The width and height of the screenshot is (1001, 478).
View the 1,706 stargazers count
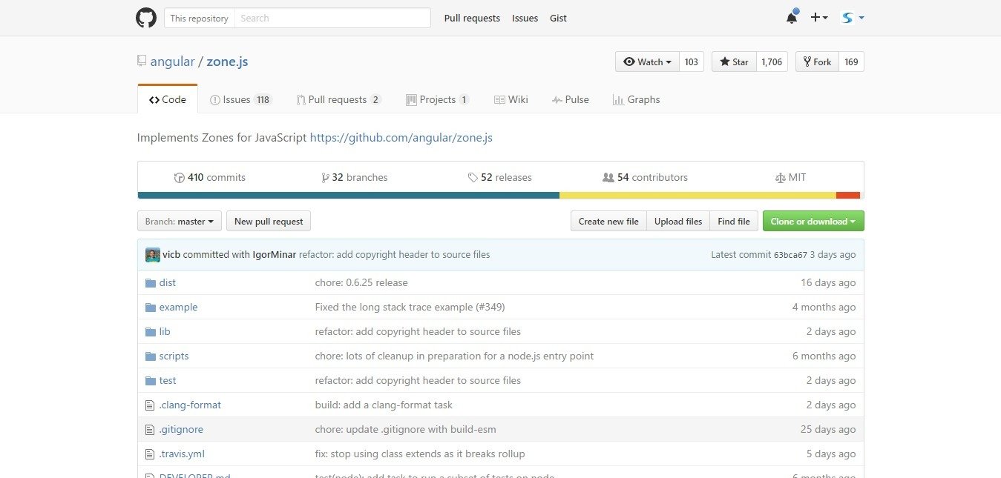coord(772,62)
